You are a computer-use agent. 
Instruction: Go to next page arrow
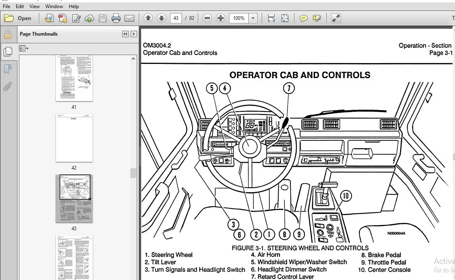(x=161, y=18)
